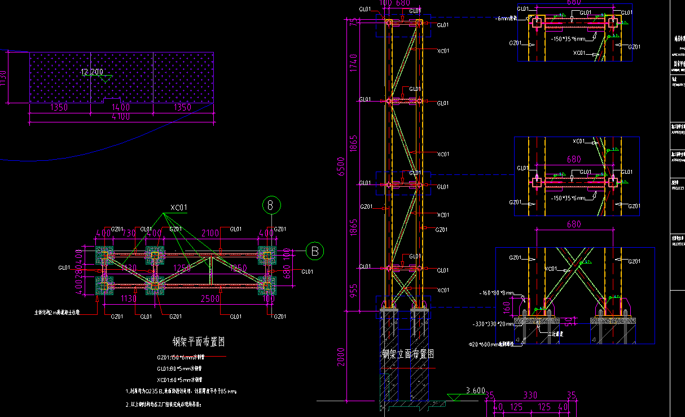Select the 钢架立面布置图 drawing title

click(407, 354)
